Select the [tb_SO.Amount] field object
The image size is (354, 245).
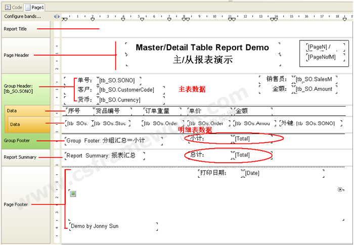(x=314, y=89)
